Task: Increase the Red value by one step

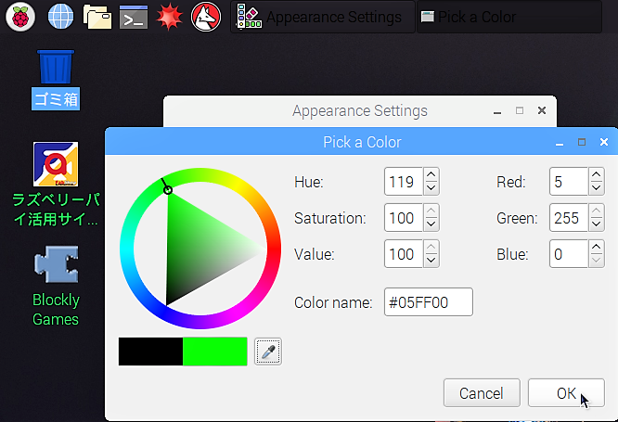Action: point(597,175)
